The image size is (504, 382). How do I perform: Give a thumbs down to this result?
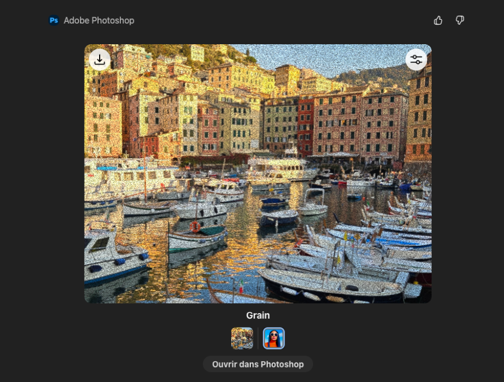(460, 21)
